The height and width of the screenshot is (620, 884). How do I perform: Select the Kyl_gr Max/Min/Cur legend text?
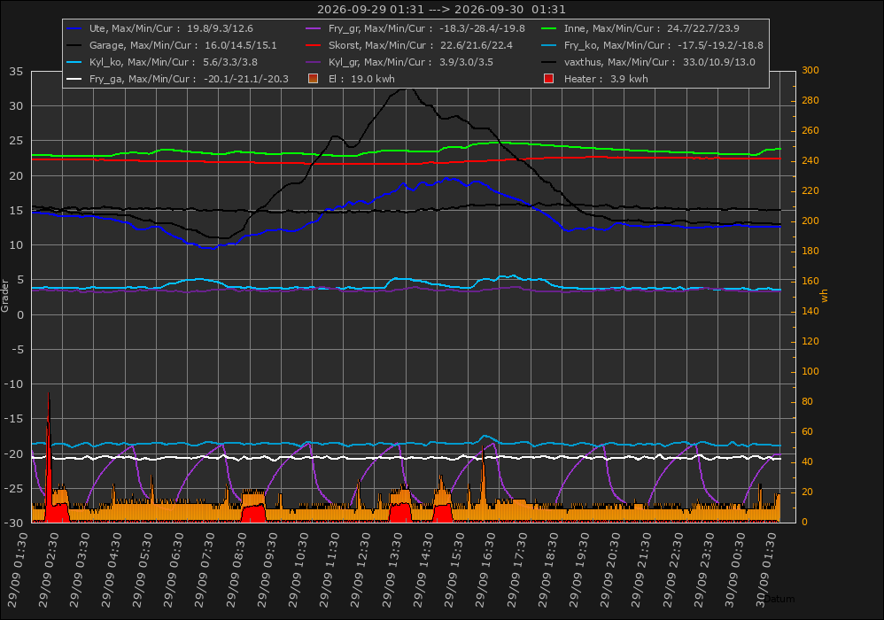(x=410, y=62)
